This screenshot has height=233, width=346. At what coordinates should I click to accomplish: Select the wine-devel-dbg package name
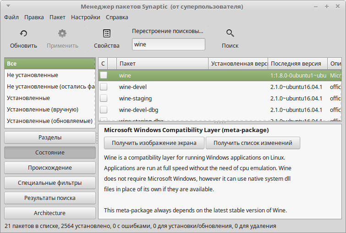[138, 110]
